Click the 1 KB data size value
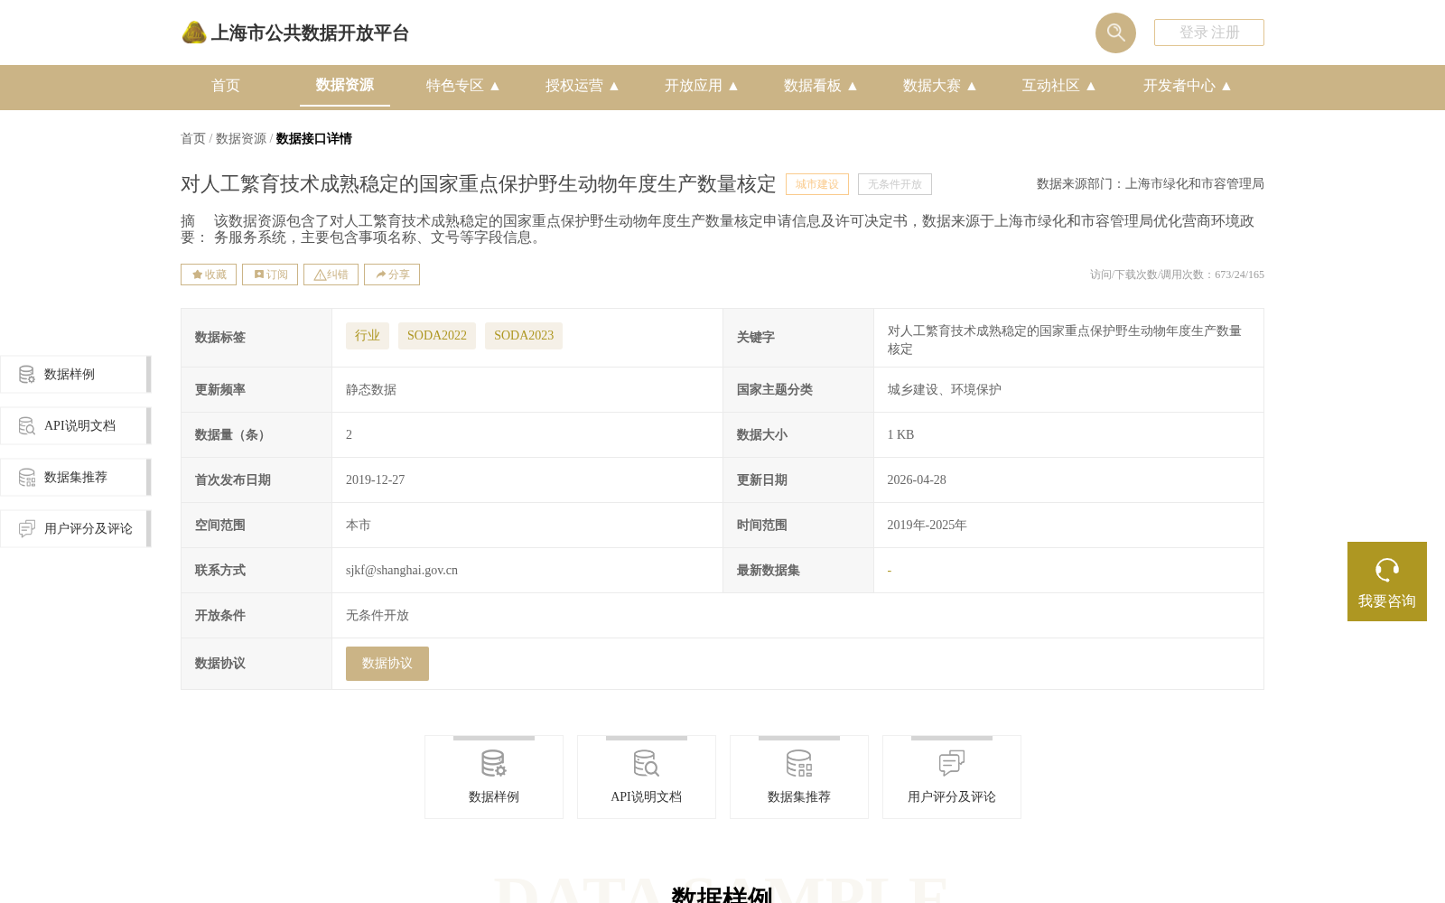 pos(900,435)
